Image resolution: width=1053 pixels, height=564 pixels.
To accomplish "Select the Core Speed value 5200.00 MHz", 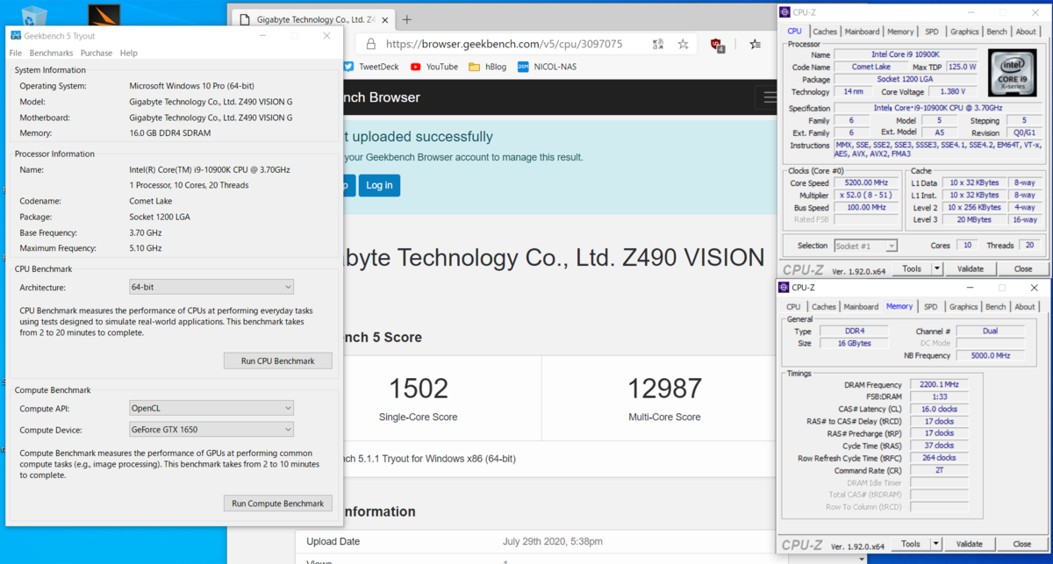I will click(865, 182).
